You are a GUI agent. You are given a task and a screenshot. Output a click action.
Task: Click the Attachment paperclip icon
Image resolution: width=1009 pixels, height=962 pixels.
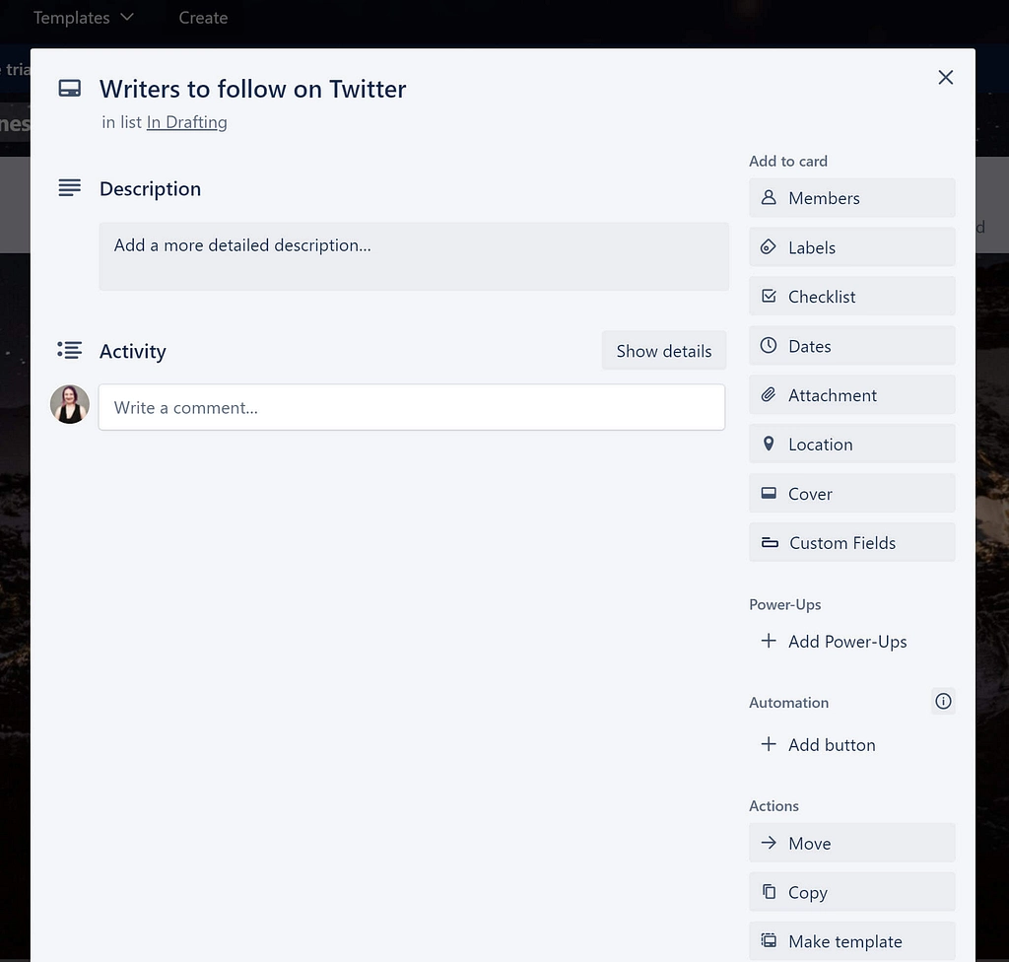click(x=769, y=394)
